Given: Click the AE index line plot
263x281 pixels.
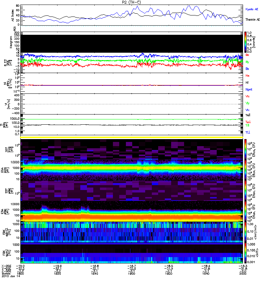Looking at the screenshot, I should coord(131,15).
